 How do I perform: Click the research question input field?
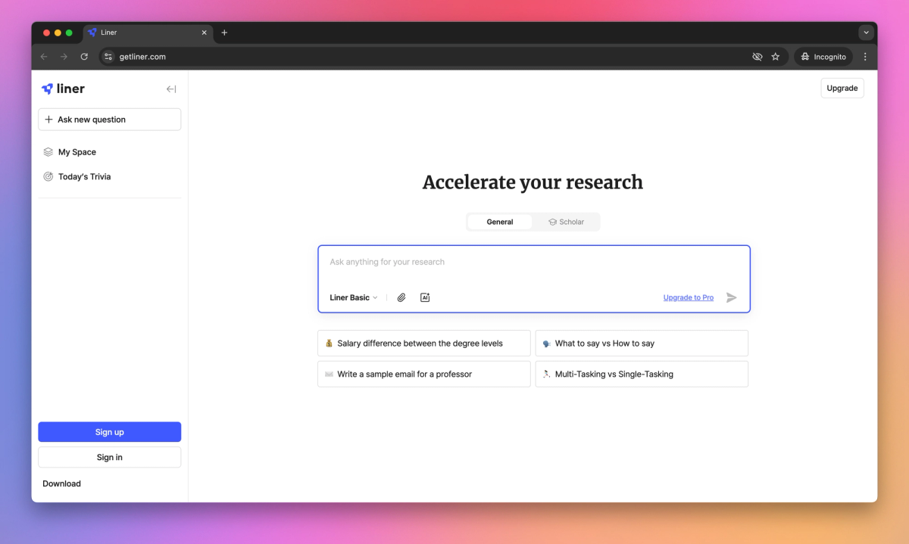(x=533, y=262)
